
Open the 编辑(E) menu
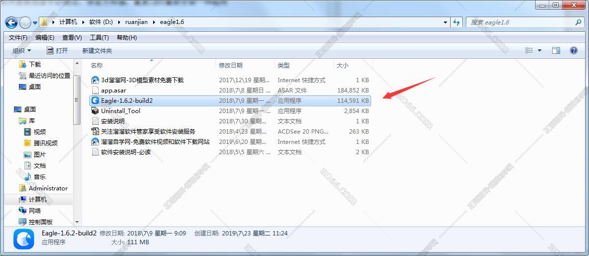click(x=45, y=38)
